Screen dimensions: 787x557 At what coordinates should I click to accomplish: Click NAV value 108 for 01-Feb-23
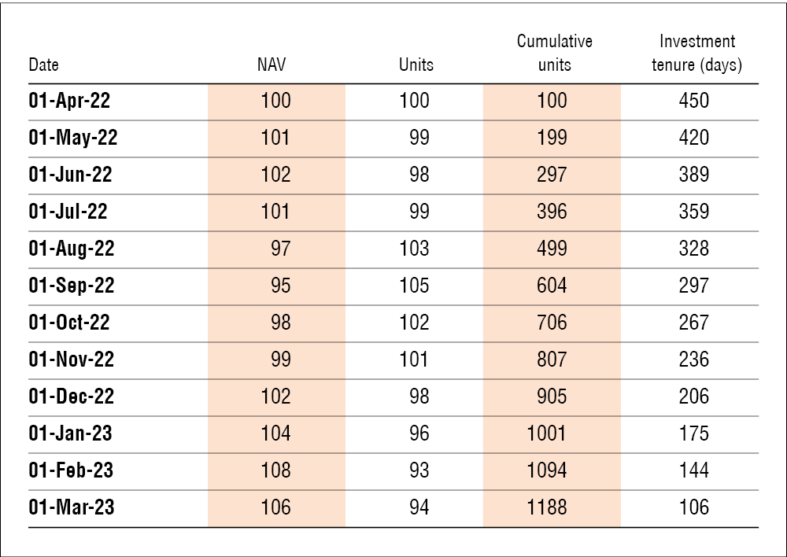(275, 470)
